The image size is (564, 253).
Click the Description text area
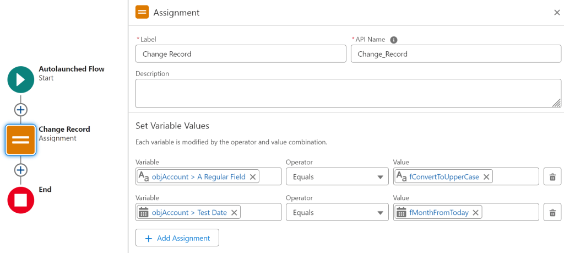348,93
